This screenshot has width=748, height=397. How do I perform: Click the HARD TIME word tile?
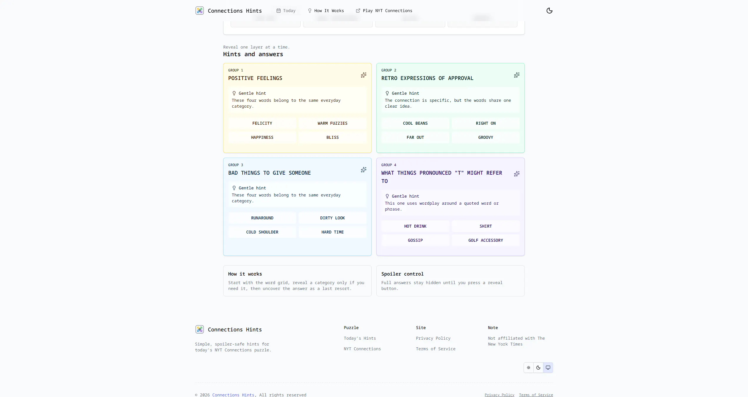click(x=332, y=232)
